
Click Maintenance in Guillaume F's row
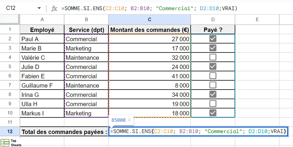pyautogui.click(x=86, y=85)
